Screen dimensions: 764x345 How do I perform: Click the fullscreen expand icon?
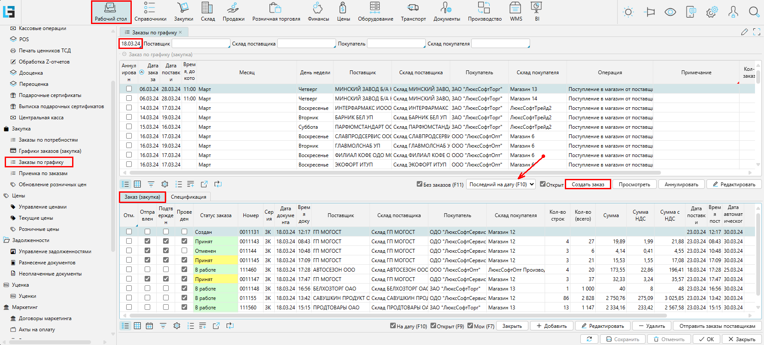756,32
